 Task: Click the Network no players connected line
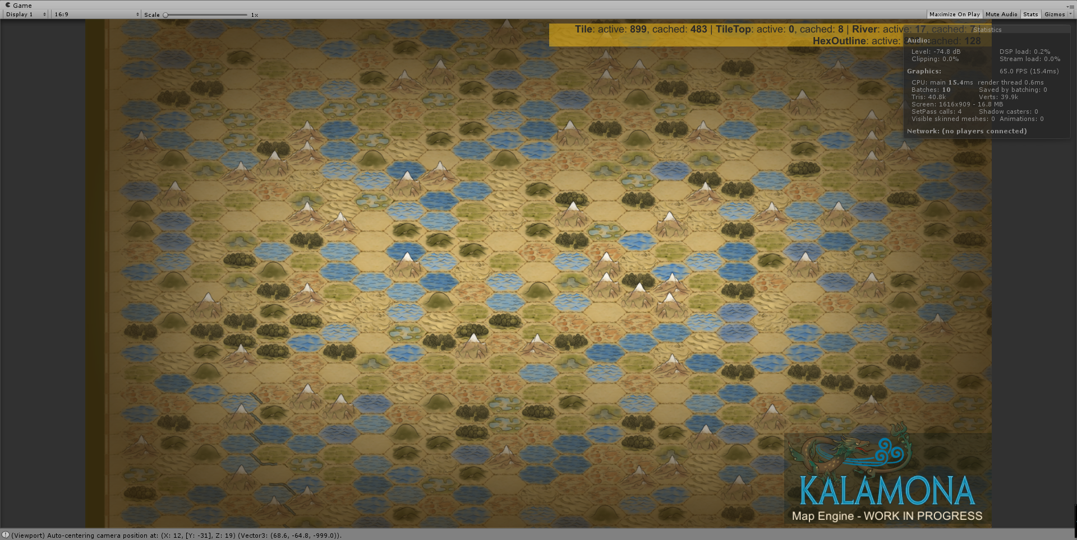pyautogui.click(x=966, y=131)
